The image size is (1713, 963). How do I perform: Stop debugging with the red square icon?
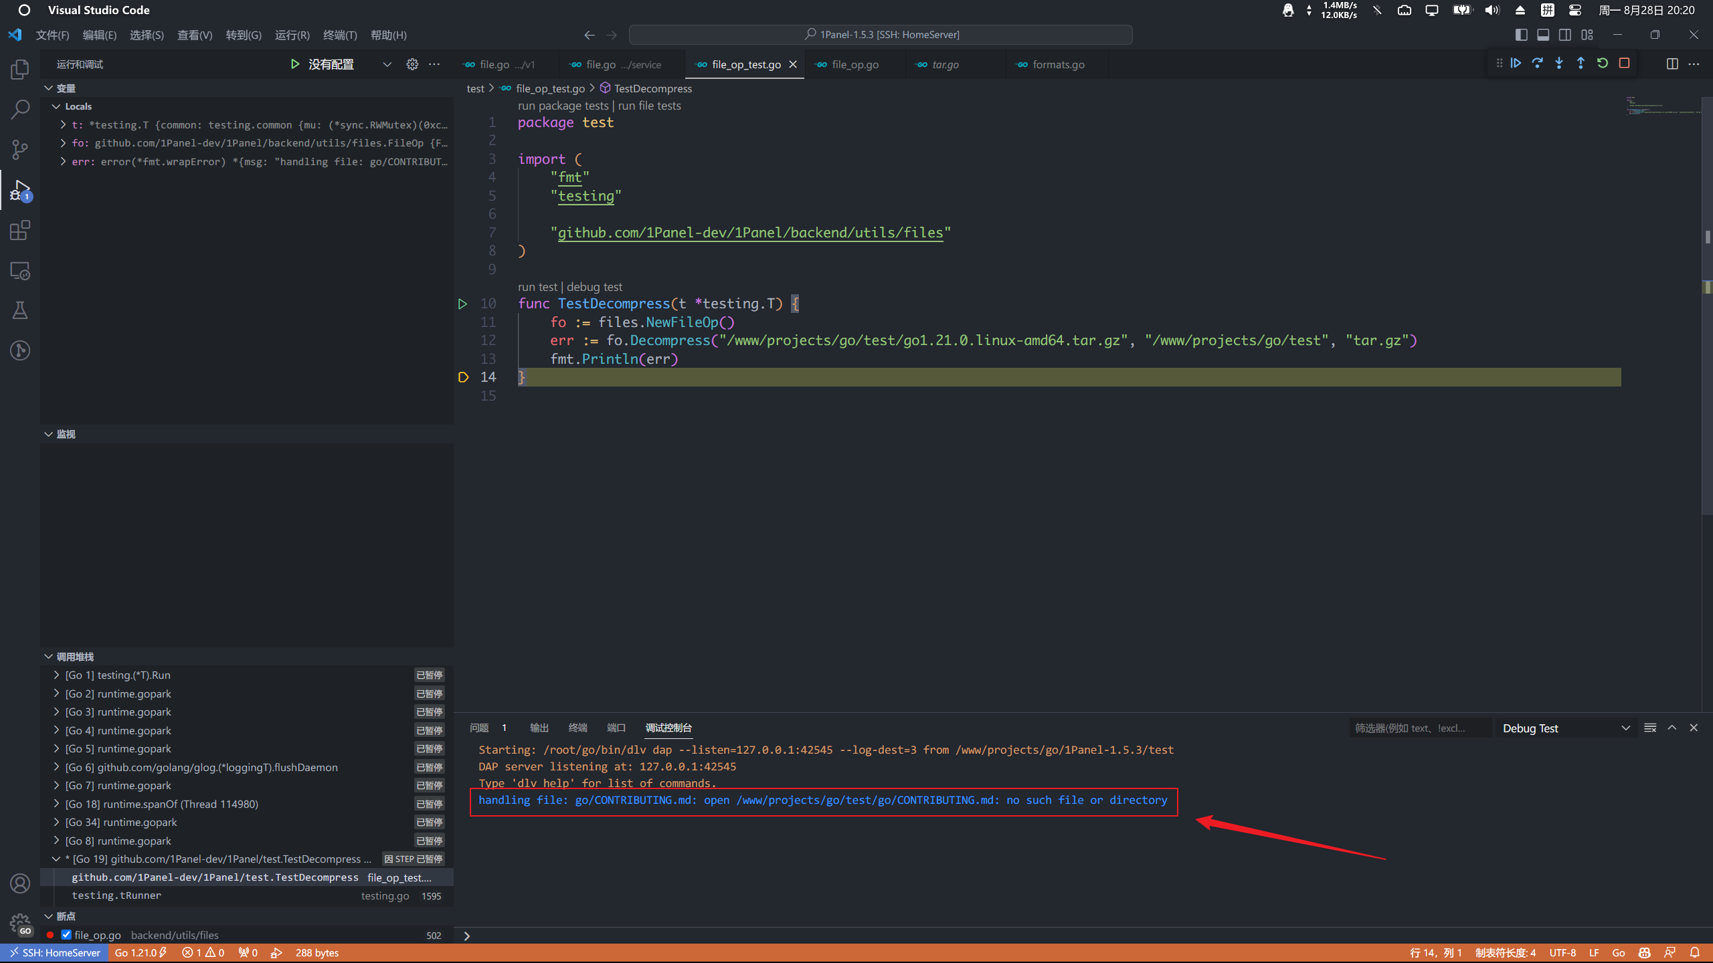[1625, 63]
